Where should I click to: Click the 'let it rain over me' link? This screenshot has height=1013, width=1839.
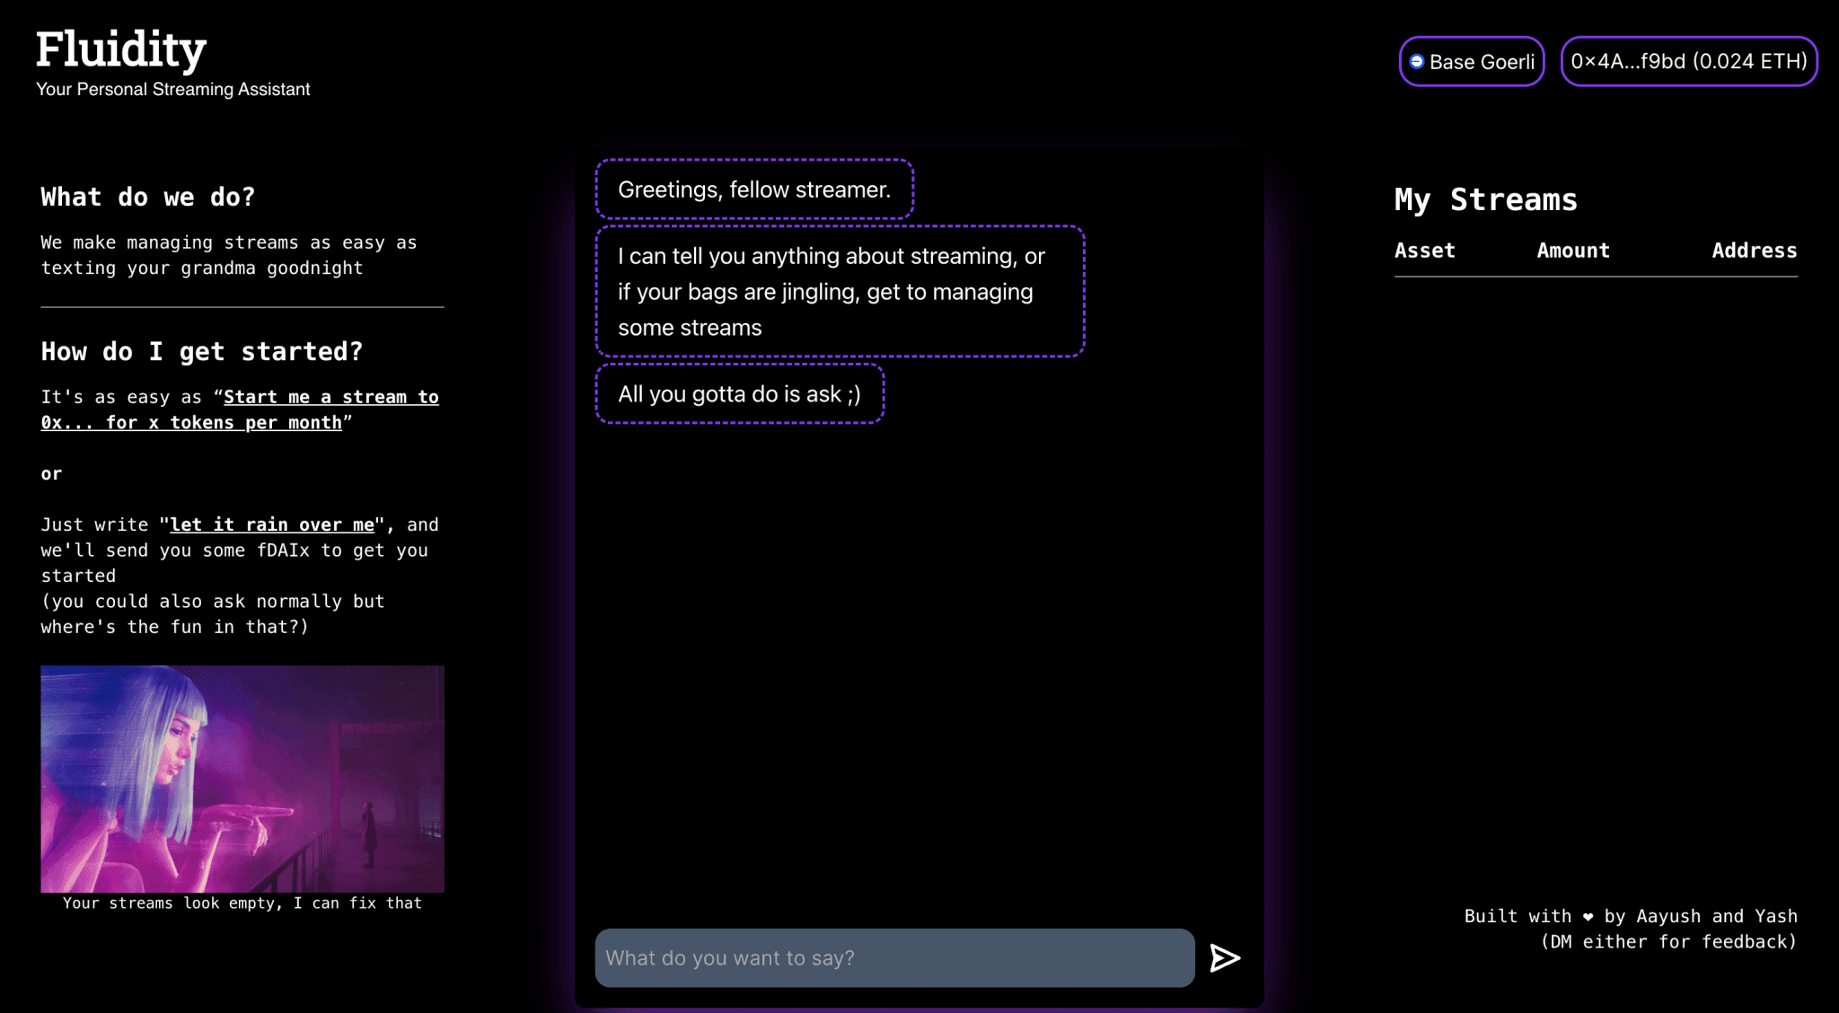click(270, 524)
